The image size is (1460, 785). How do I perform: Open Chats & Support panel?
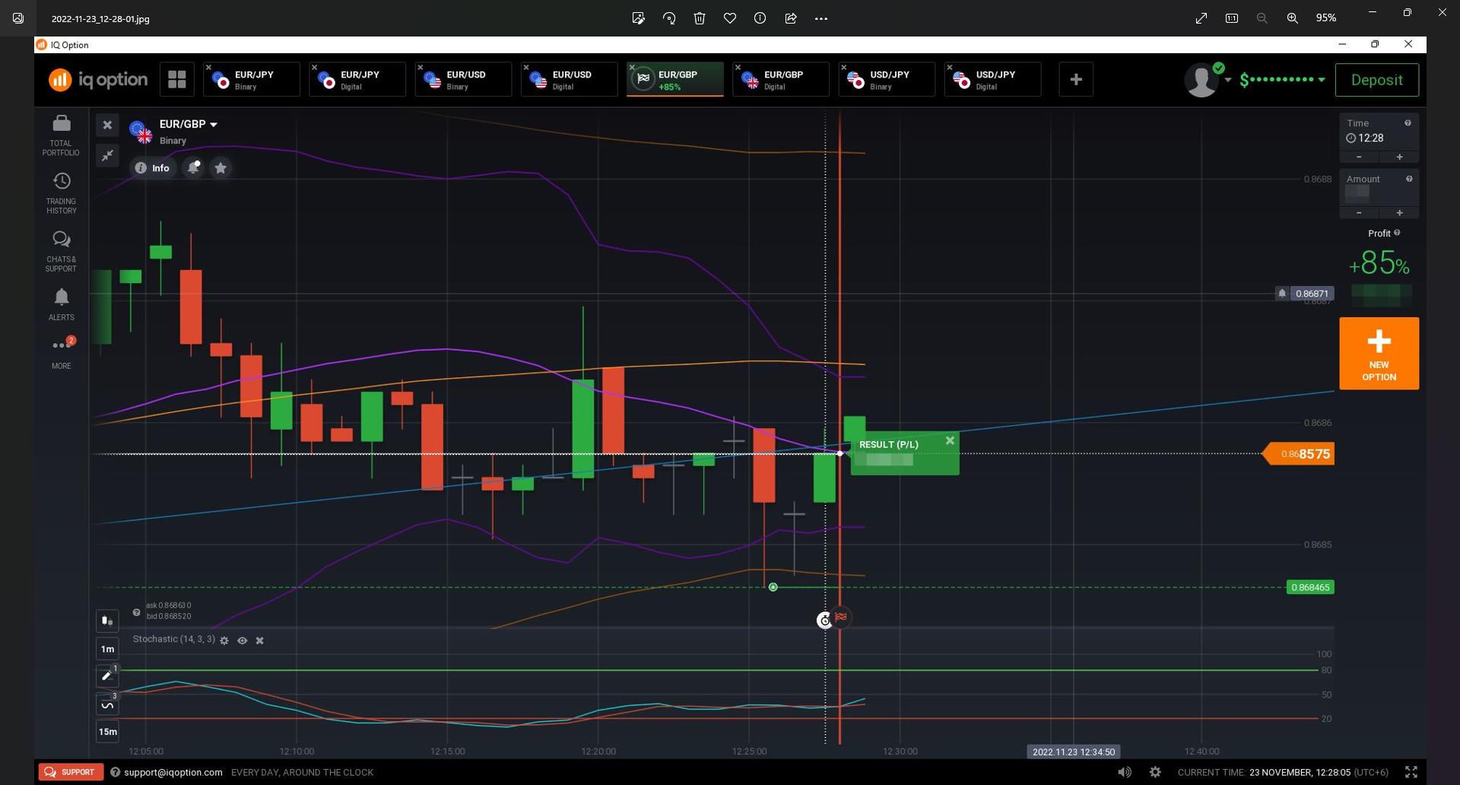pyautogui.click(x=61, y=252)
